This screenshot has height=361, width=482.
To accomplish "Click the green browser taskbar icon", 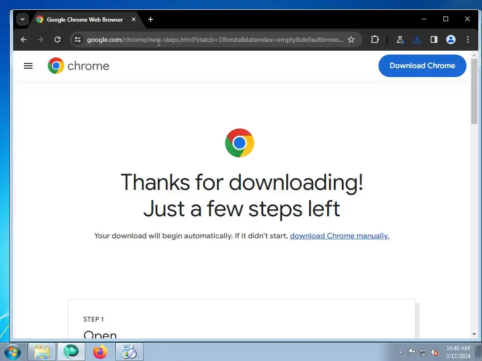I will (x=71, y=352).
